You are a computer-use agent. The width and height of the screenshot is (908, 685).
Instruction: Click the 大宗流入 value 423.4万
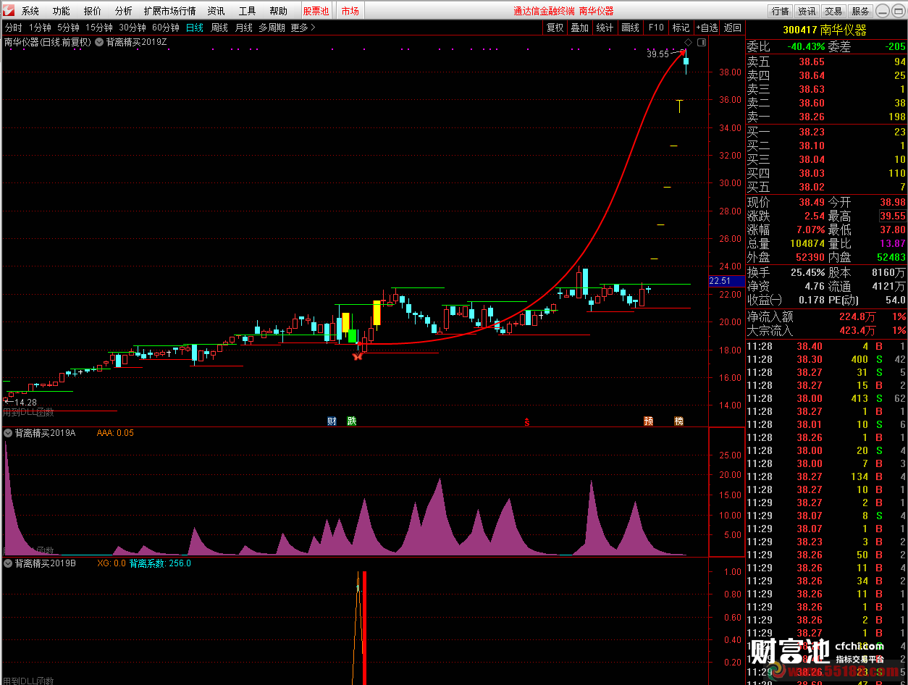coord(857,331)
